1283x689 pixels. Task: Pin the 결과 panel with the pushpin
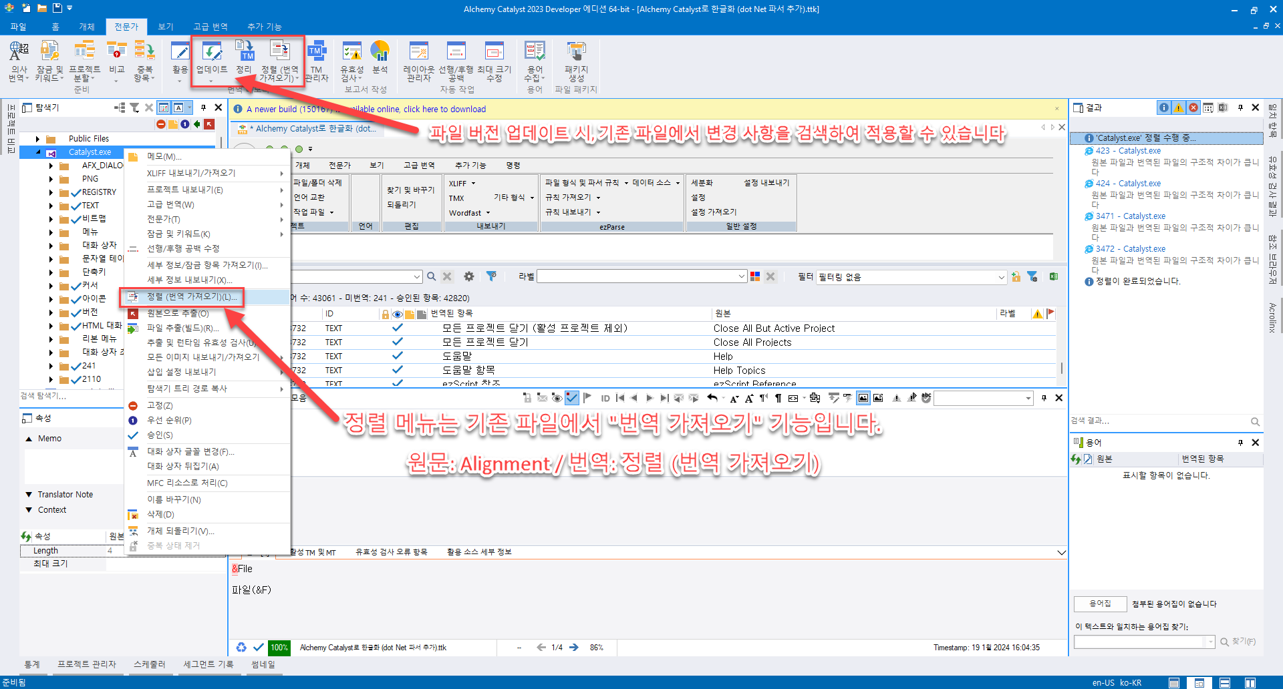click(1240, 107)
